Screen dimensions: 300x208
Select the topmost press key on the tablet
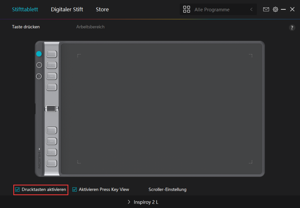(51, 54)
